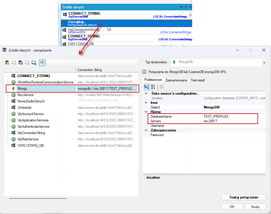Click the monitor with blue checkmark icon

(34, 63)
